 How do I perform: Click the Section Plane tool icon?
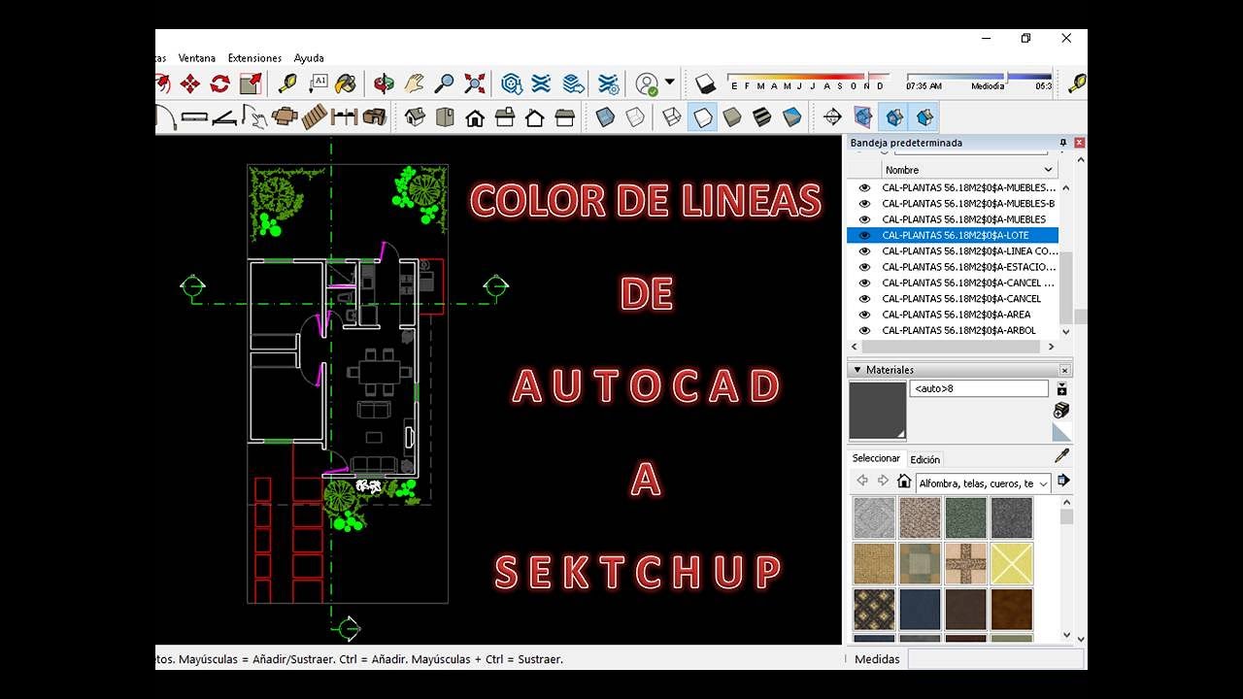832,117
